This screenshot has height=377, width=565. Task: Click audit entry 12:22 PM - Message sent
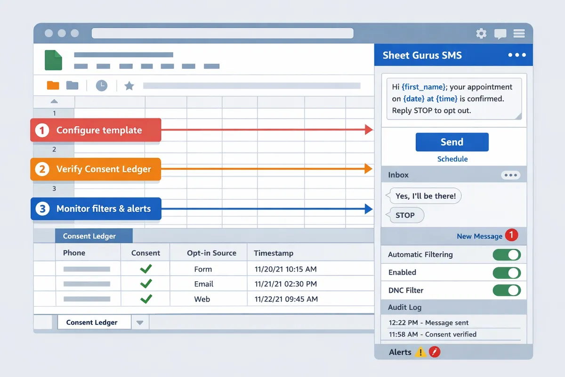tap(429, 323)
